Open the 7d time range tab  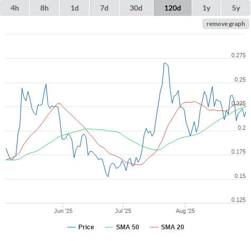tap(104, 8)
